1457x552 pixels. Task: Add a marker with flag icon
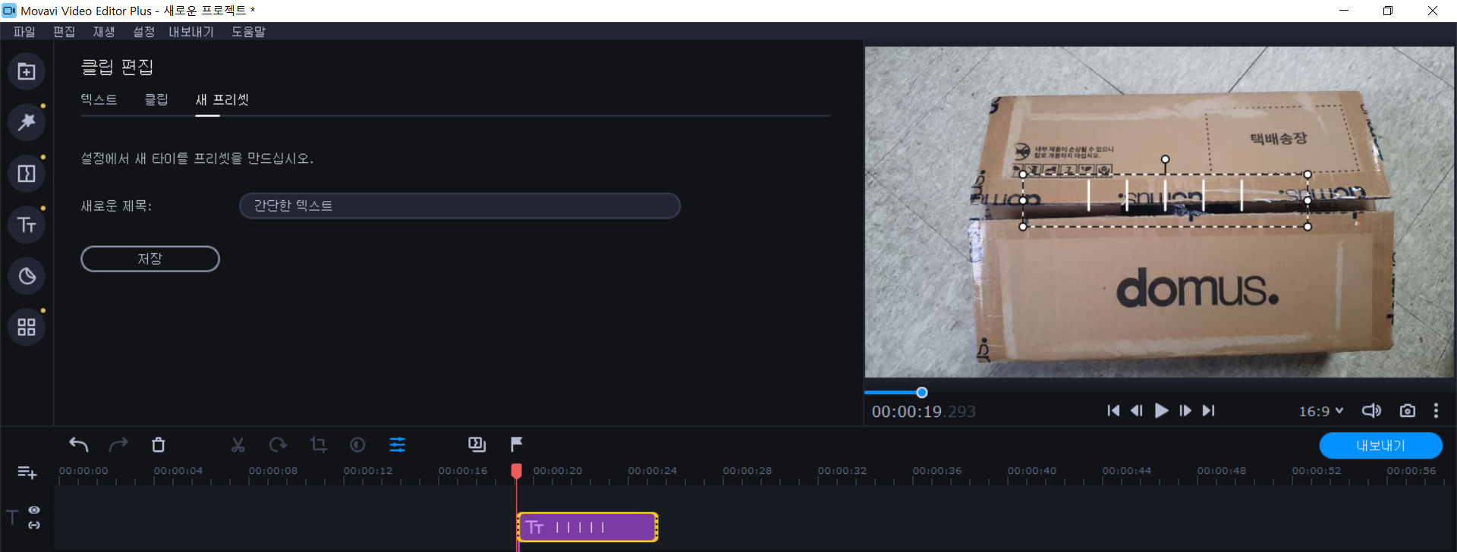point(517,444)
